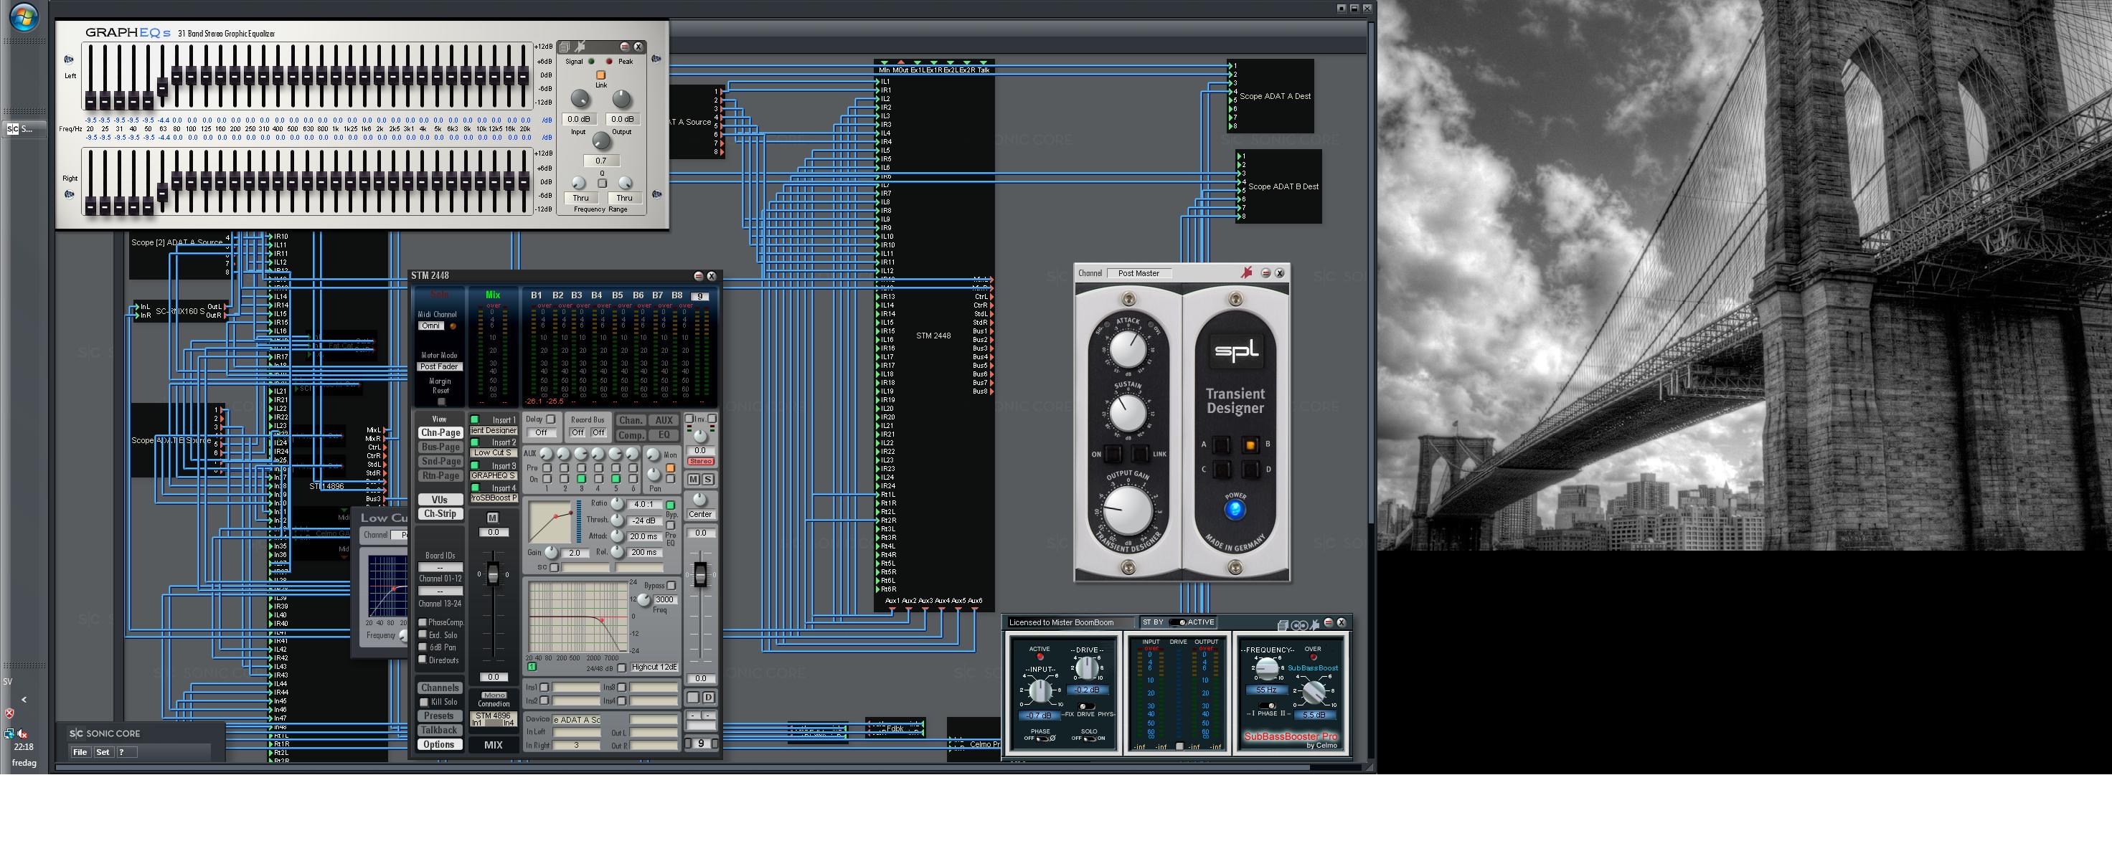Image resolution: width=2112 pixels, height=846 pixels.
Task: Click the Talkback button
Action: (x=440, y=731)
